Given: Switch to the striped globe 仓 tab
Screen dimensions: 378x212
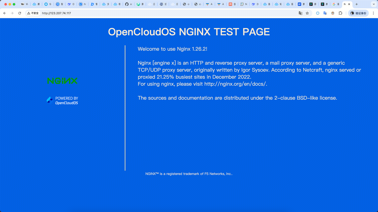Looking at the screenshot, I should coord(163,4).
